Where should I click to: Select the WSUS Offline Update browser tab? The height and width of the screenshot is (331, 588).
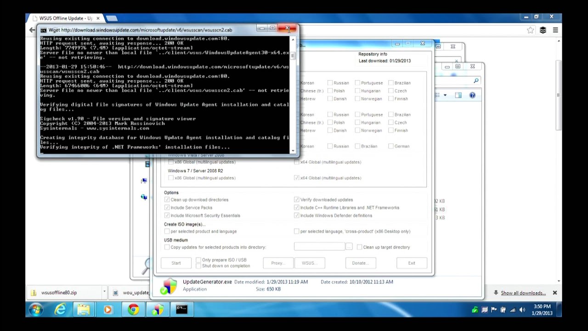66,18
